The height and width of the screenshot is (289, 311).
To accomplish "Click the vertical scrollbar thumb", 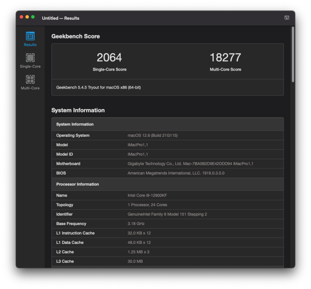I will (x=293, y=54).
